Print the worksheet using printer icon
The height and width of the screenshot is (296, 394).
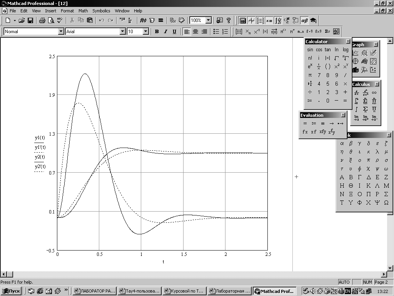(42, 20)
